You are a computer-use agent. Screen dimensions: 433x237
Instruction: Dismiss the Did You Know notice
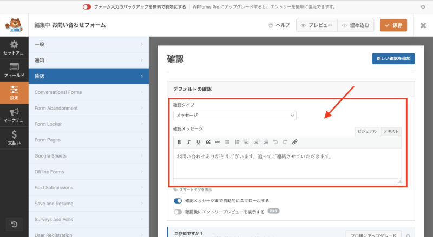tap(408, 235)
